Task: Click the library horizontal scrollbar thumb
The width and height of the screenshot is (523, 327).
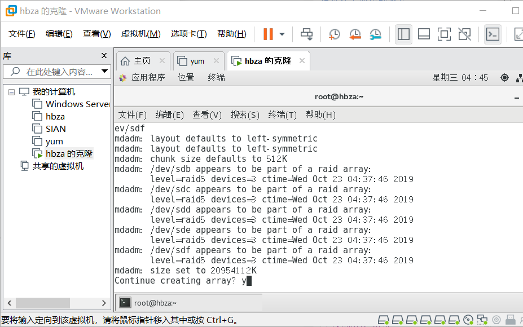Action: click(x=43, y=303)
